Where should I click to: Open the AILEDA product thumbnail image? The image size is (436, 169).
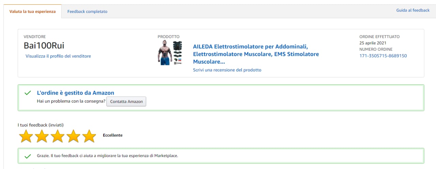click(170, 53)
